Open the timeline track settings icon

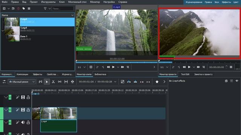pyautogui.click(x=4, y=82)
